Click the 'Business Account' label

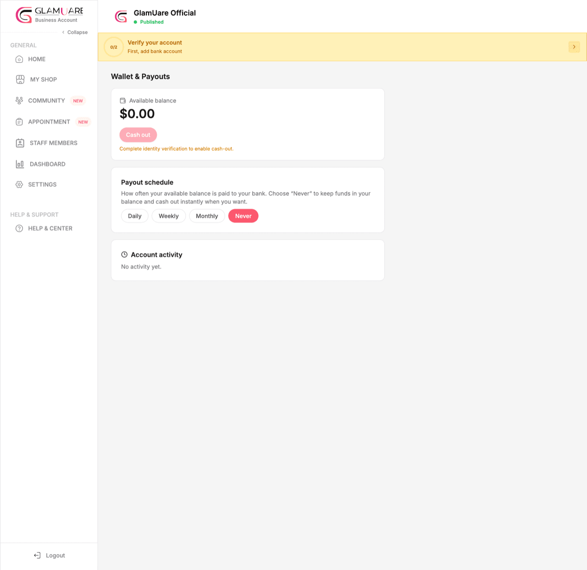pyautogui.click(x=56, y=20)
